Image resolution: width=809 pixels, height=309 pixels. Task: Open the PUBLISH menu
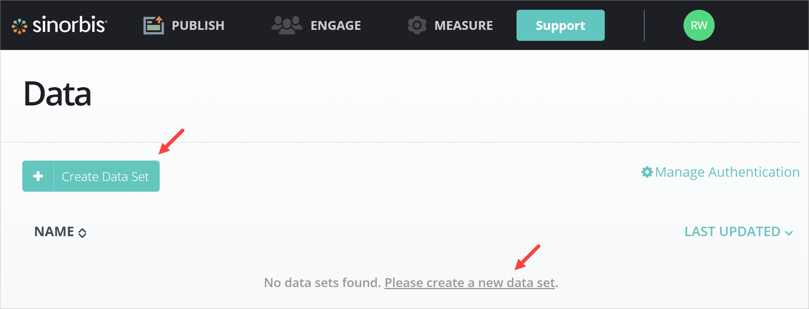point(198,25)
